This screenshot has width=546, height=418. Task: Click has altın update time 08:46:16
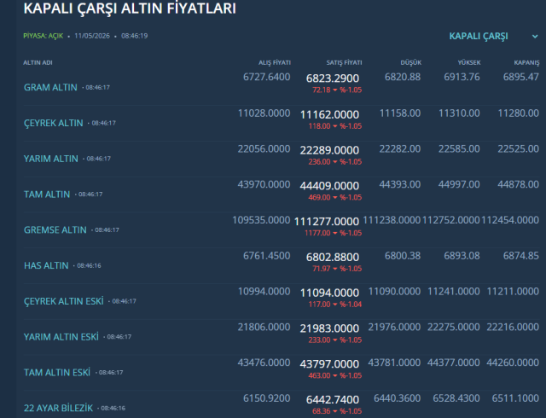tap(89, 266)
